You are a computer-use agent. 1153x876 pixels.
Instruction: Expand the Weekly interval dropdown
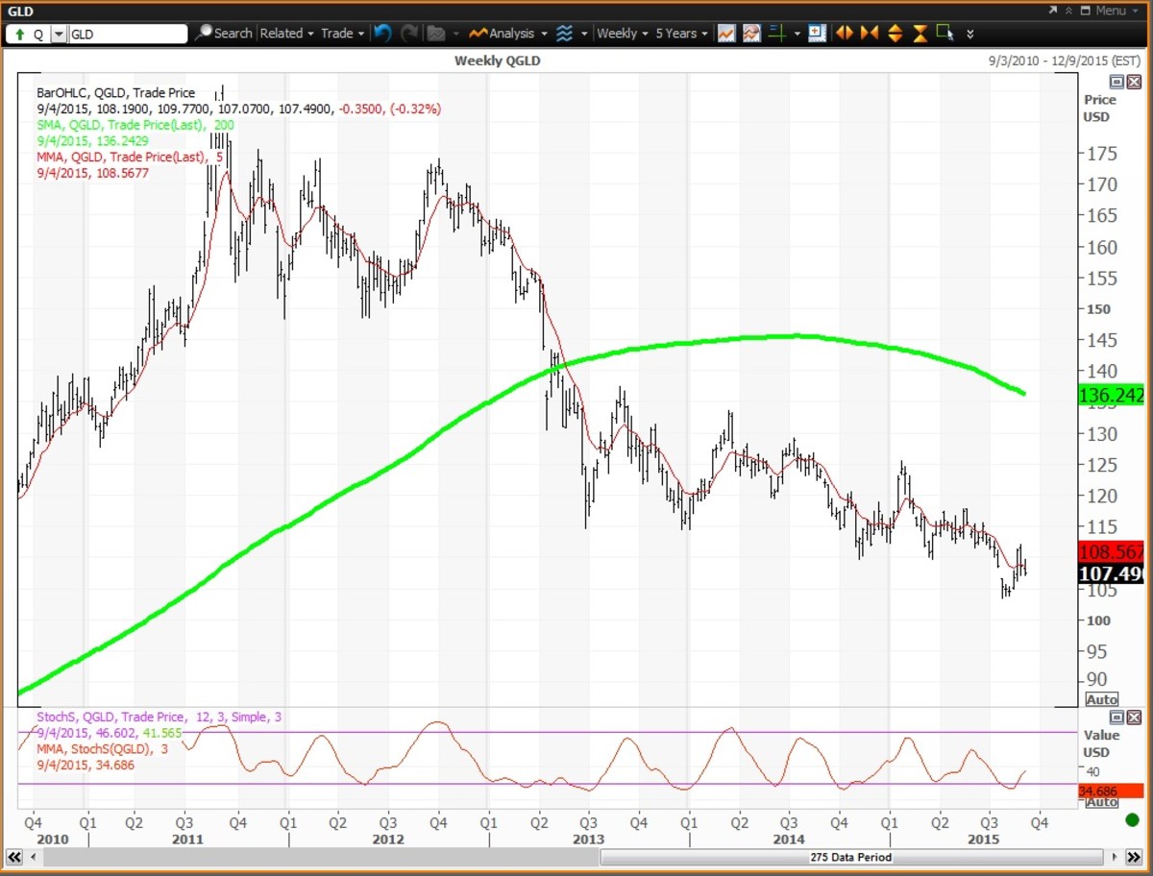click(622, 33)
